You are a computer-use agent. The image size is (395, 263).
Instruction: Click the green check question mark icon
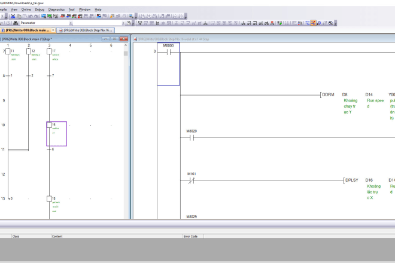point(279,23)
